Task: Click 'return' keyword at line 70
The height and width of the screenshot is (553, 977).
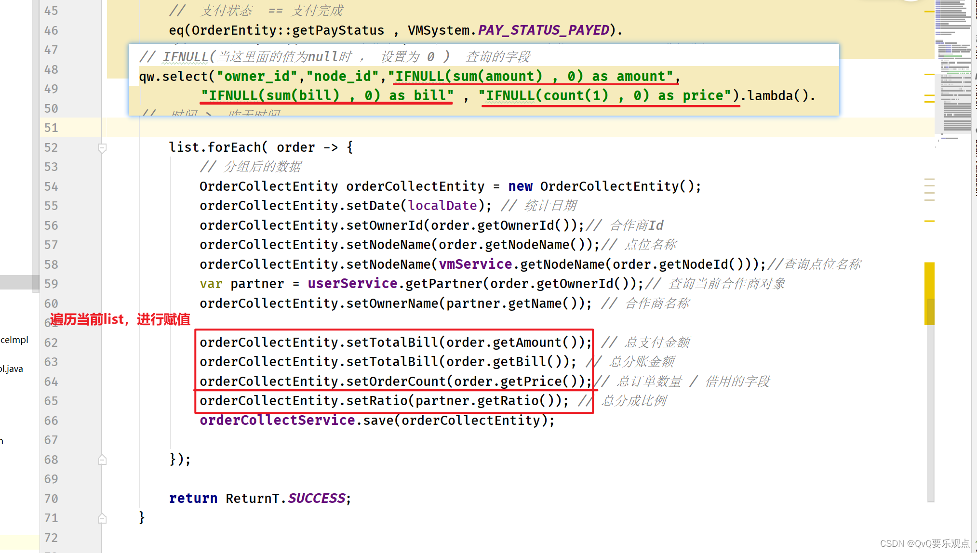Action: point(193,498)
